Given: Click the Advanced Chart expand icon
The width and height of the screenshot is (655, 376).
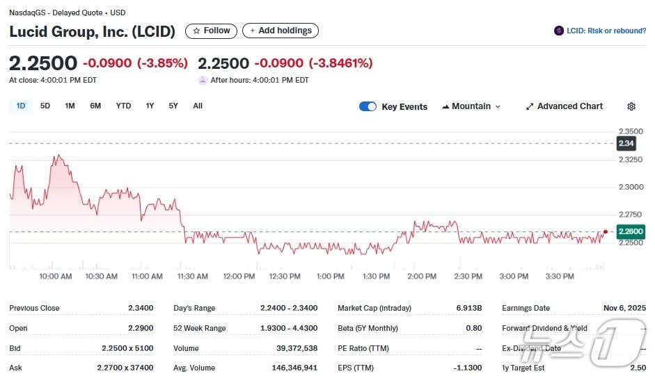Looking at the screenshot, I should coord(530,106).
